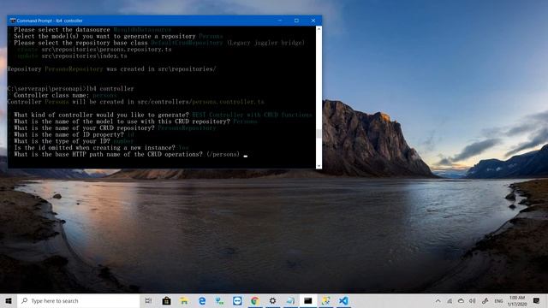Open Microsoft Store from the taskbar
Screen dimensions: 548x308
[166, 300]
